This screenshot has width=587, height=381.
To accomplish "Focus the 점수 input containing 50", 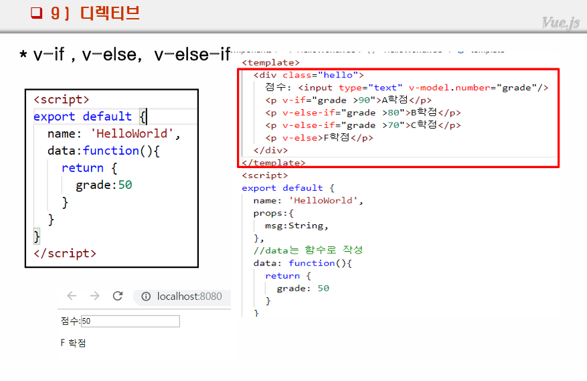I will (x=131, y=321).
